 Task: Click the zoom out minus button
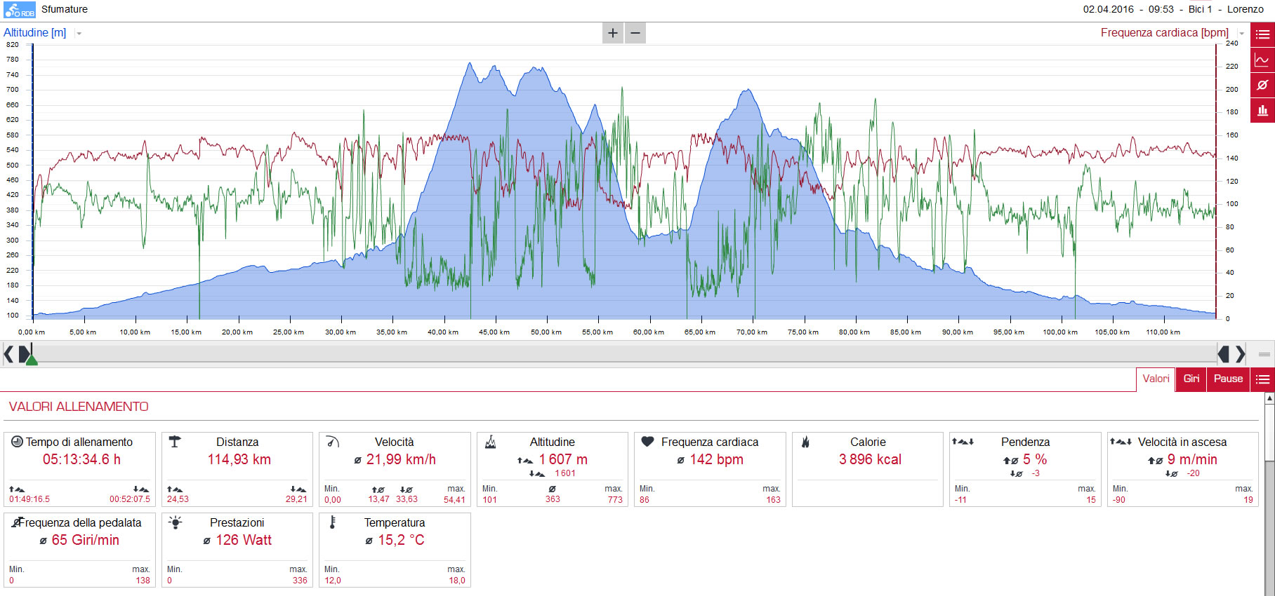pos(635,33)
